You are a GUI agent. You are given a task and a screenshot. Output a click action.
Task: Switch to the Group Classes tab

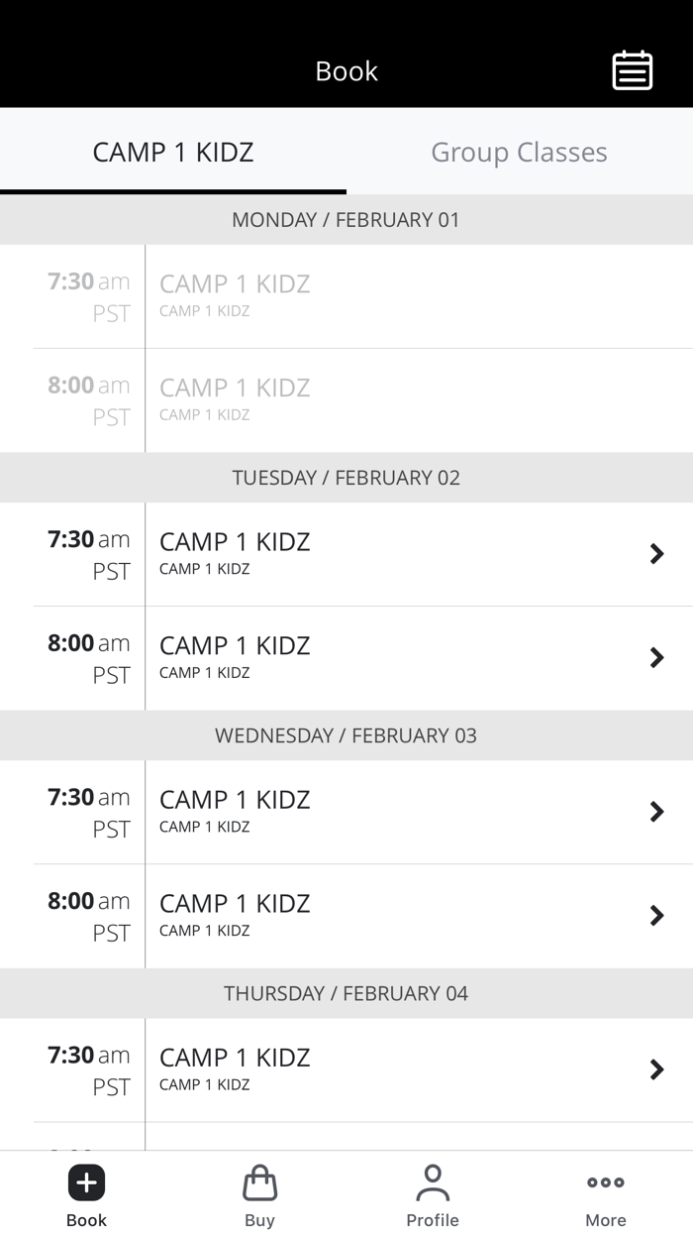coord(519,152)
